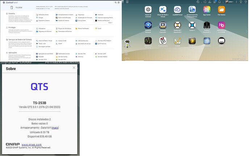
Task: Open the Qbittorrent desktop app icon
Action: 207,41
